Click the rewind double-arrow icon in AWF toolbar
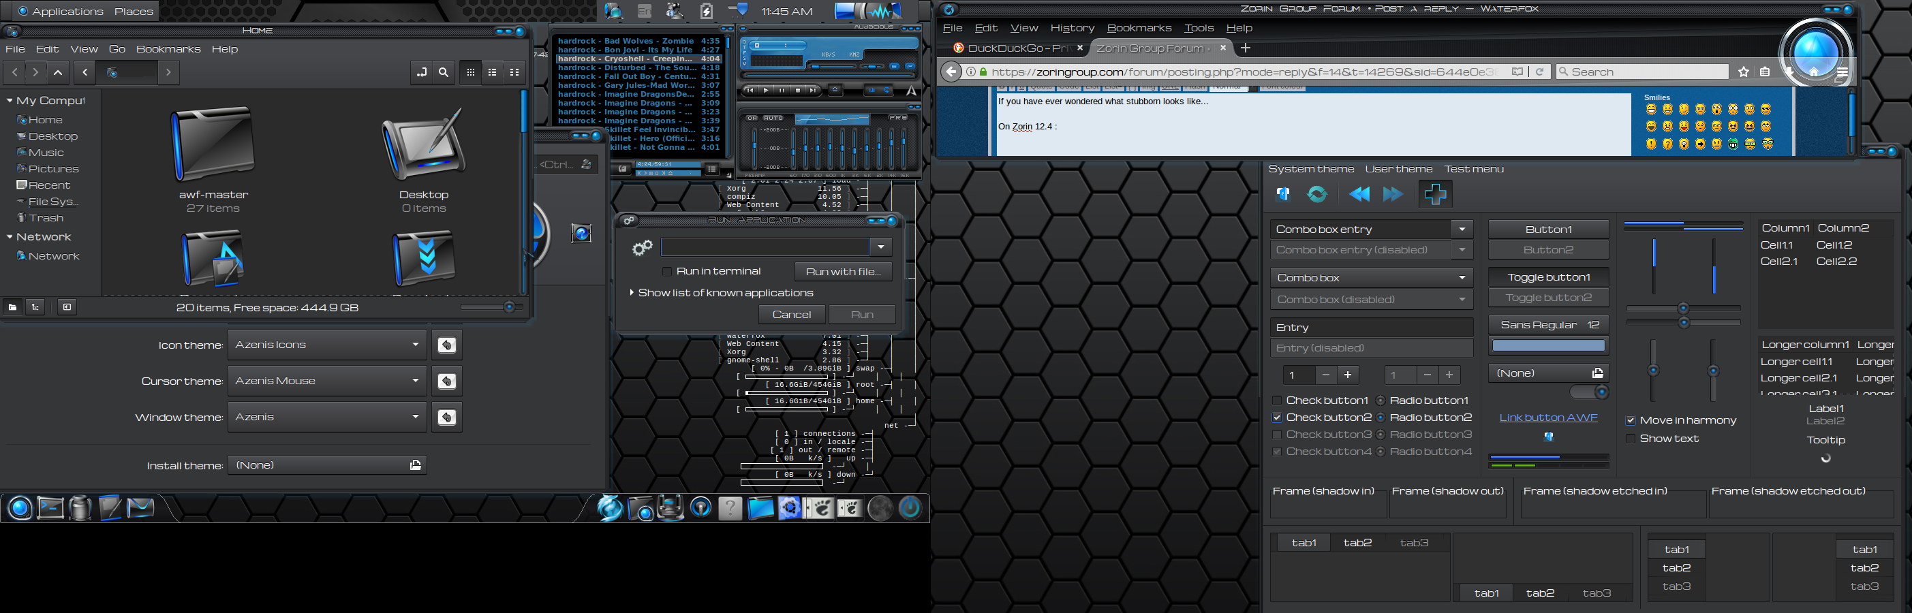The image size is (1912, 613). (x=1360, y=194)
